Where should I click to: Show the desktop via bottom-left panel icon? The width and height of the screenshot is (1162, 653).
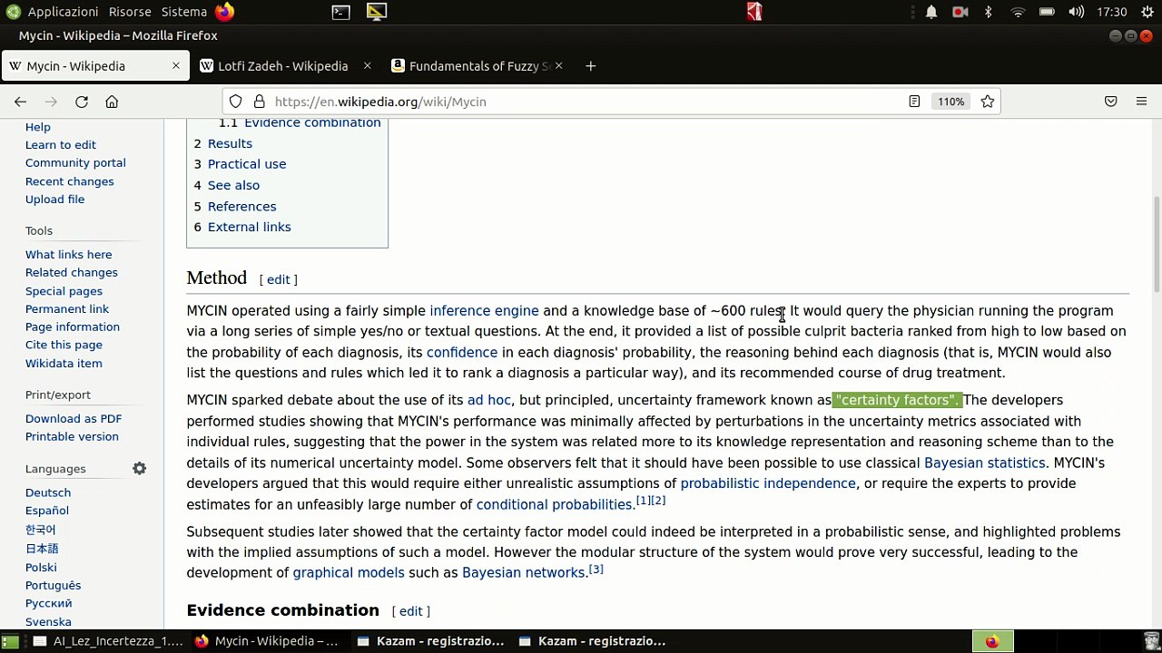coord(10,641)
